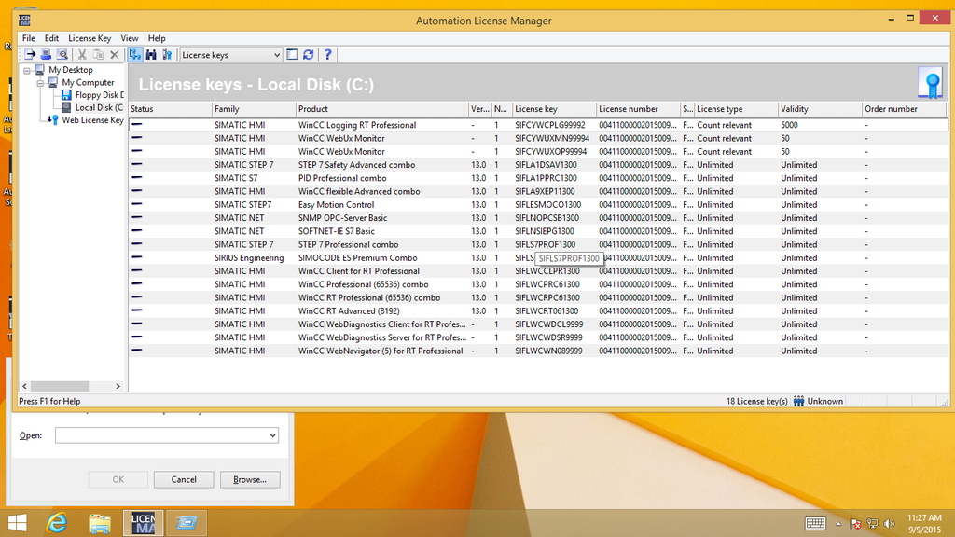The image size is (955, 537).
Task: Click the object area pane icon
Action: tap(292, 55)
